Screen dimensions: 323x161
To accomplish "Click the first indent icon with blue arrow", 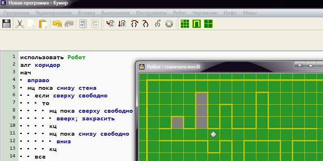I will pos(83,24).
